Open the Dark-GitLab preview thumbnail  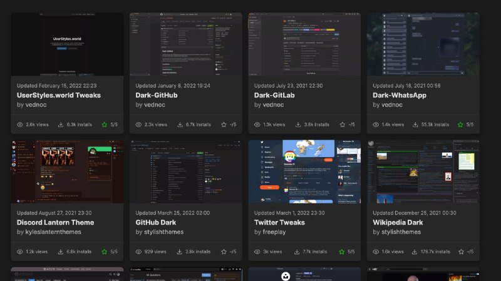(x=304, y=44)
